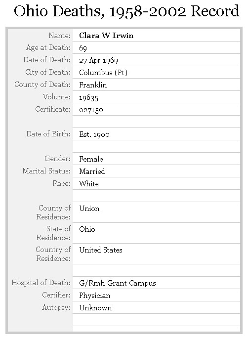Click the Union county of residence value
Viewport: 248px width, 338px height.
89,209
